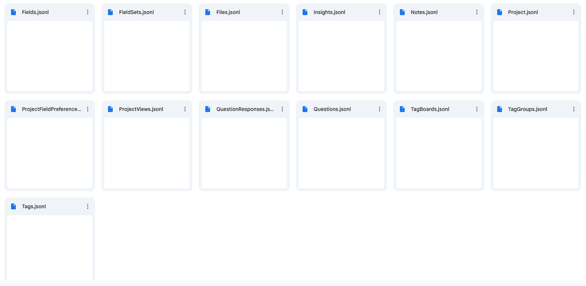Open the three-dot menu for TagBoards.jsonl
The height and width of the screenshot is (286, 586).
click(477, 109)
